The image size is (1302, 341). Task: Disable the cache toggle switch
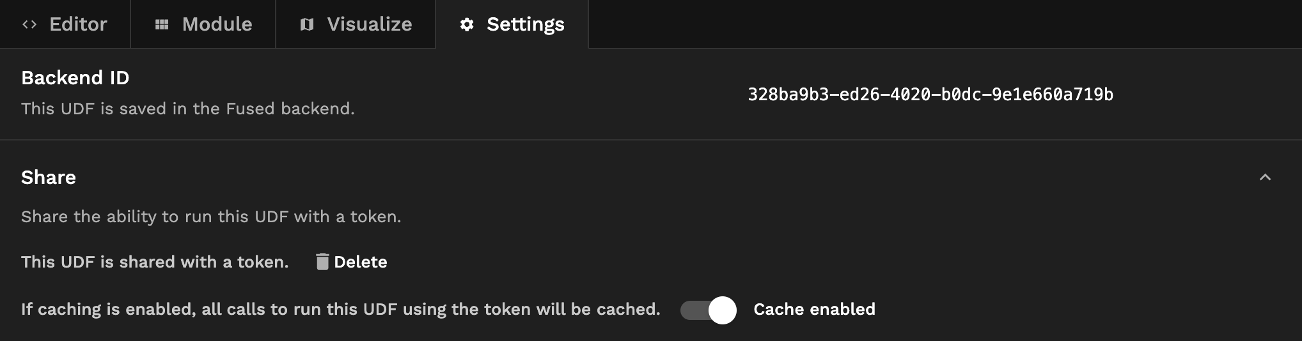(x=709, y=310)
